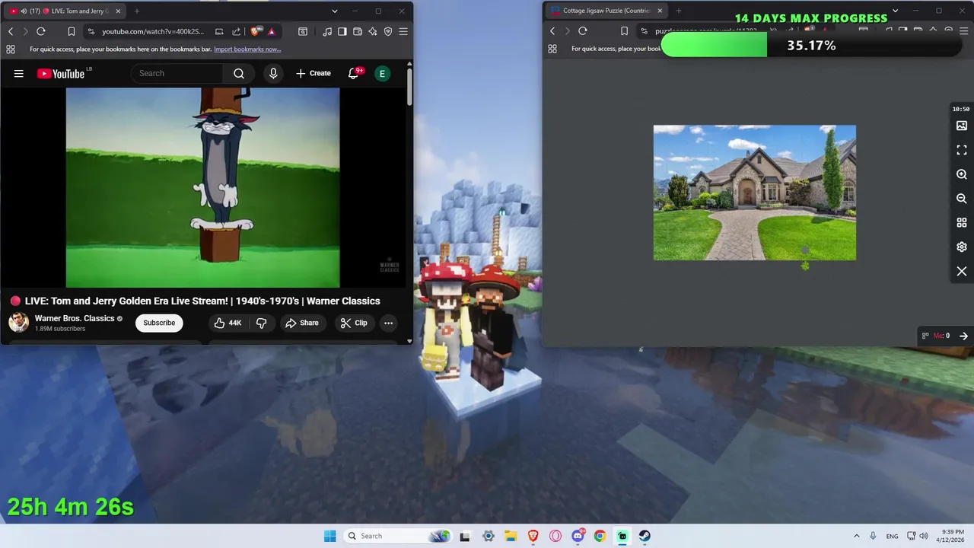Click the YouTube logo to go home
Screen dimensions: 974x548
[61, 73]
